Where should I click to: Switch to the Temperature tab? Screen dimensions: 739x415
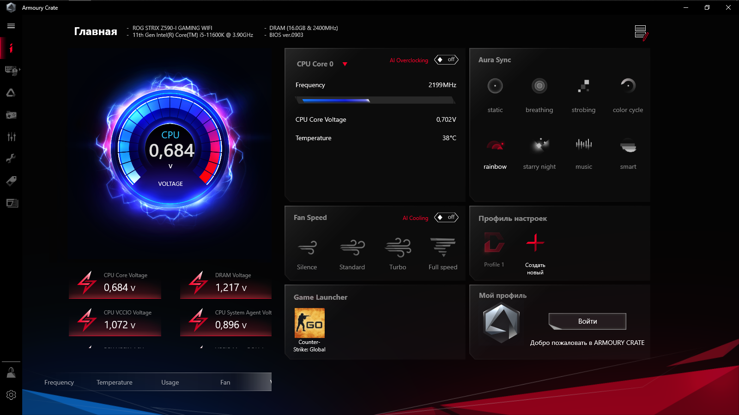tap(114, 382)
